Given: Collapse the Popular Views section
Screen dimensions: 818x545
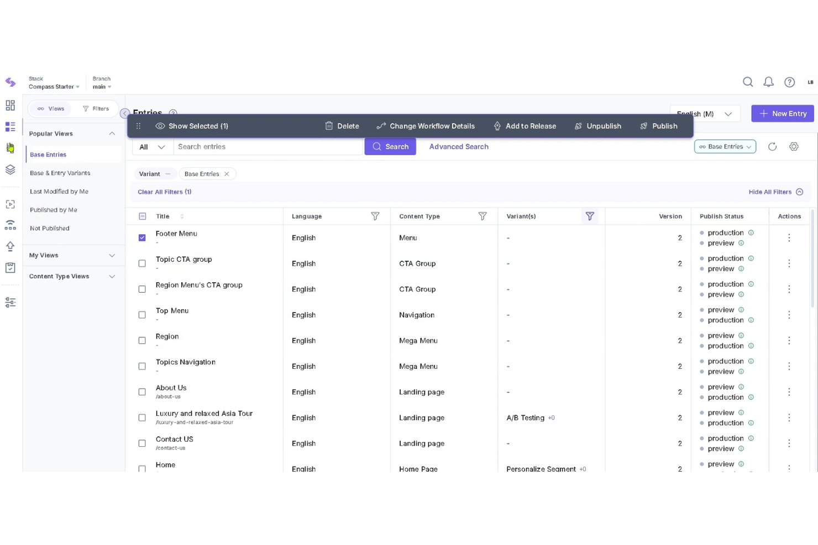Looking at the screenshot, I should 112,134.
